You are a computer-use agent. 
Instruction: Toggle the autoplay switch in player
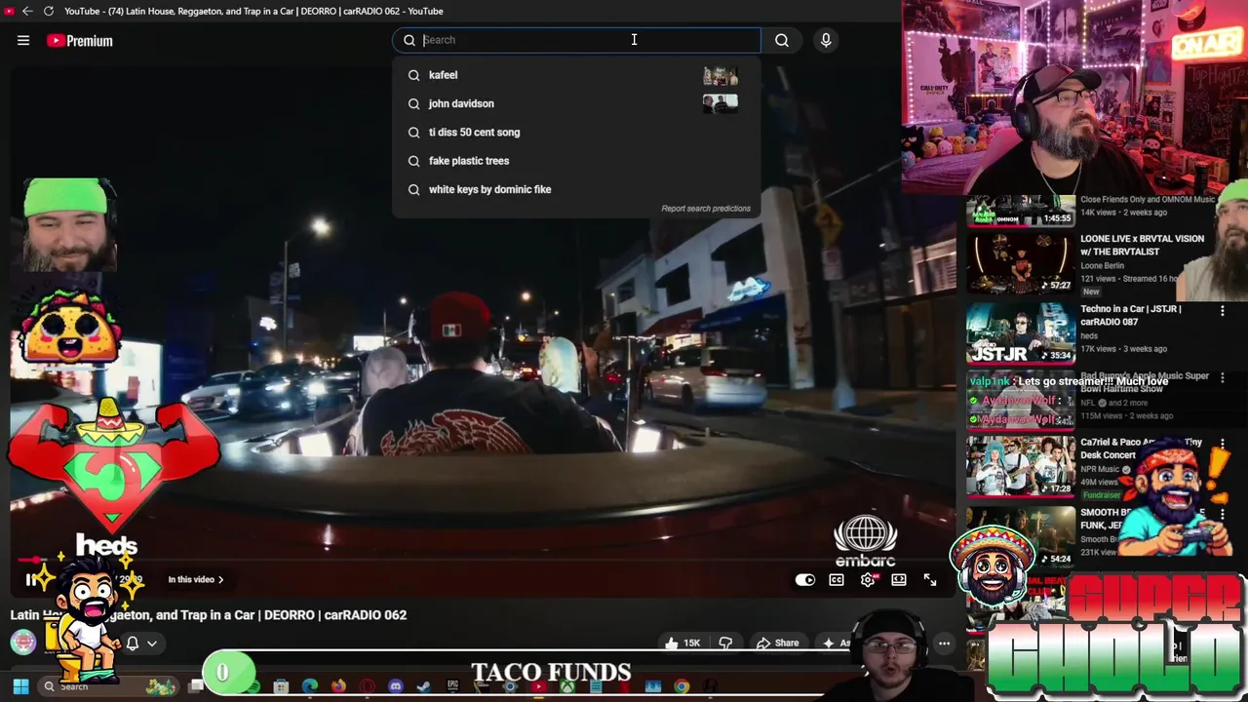[804, 580]
